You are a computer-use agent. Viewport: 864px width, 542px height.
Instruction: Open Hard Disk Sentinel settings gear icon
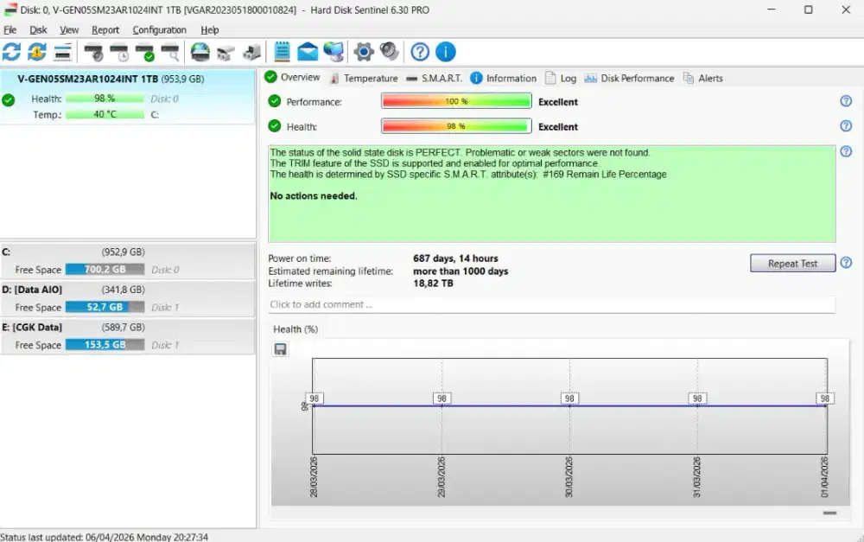363,52
